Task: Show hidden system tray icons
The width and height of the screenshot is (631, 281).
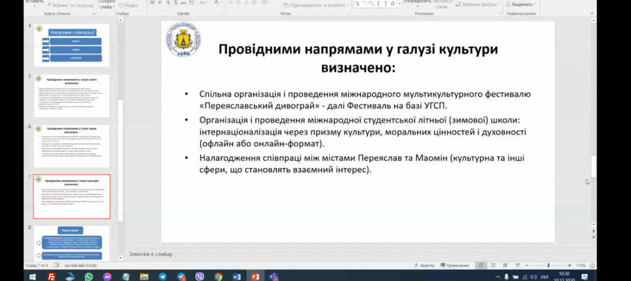Action: tap(498, 277)
